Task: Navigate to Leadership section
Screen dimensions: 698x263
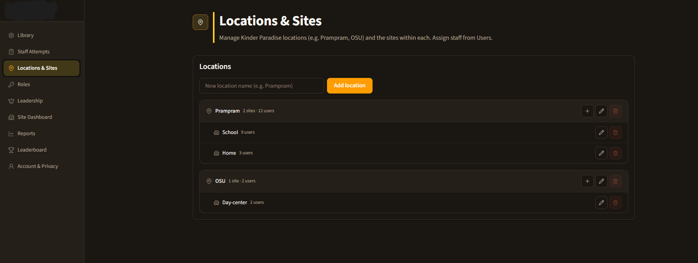Action: pyautogui.click(x=42, y=101)
